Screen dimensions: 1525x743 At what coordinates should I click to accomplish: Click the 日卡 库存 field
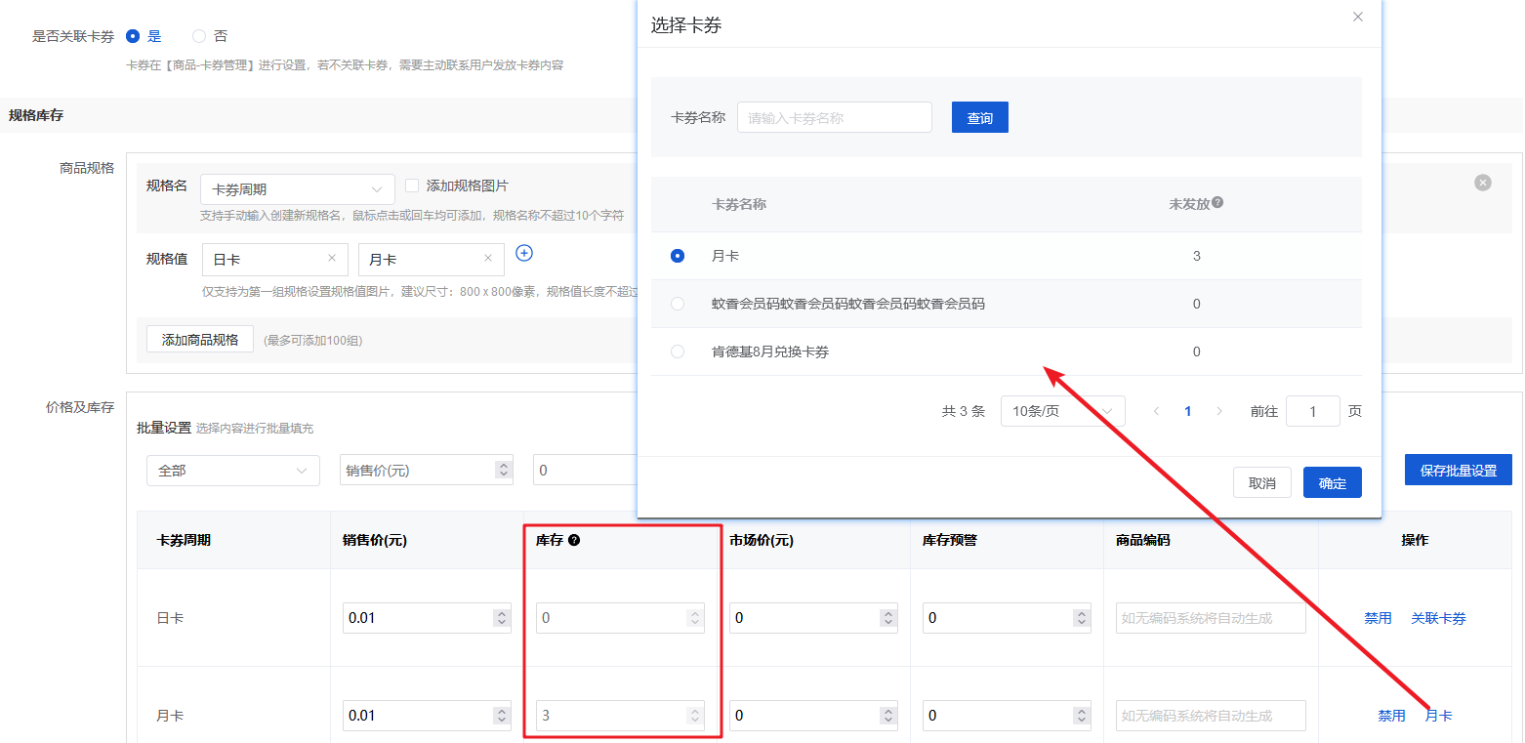pos(620,618)
